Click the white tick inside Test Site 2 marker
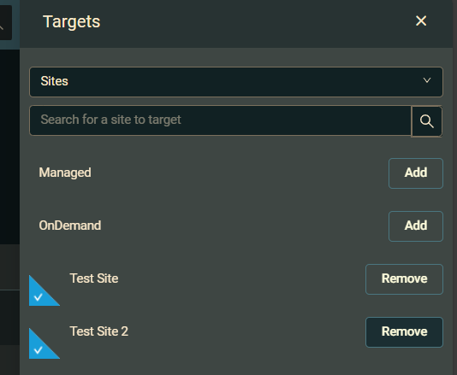Screen dimensions: 457x375 tap(39, 350)
